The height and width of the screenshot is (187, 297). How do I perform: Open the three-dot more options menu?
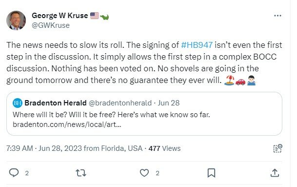tap(277, 16)
